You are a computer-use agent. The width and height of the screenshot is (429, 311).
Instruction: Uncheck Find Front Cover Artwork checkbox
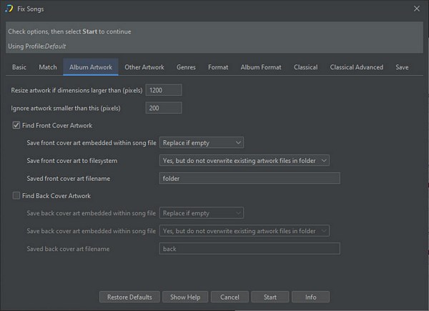coord(16,126)
